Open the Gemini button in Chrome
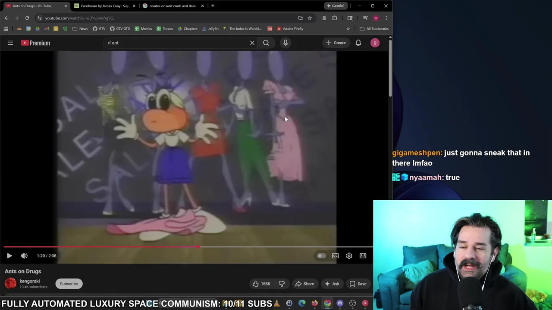 pyautogui.click(x=336, y=6)
